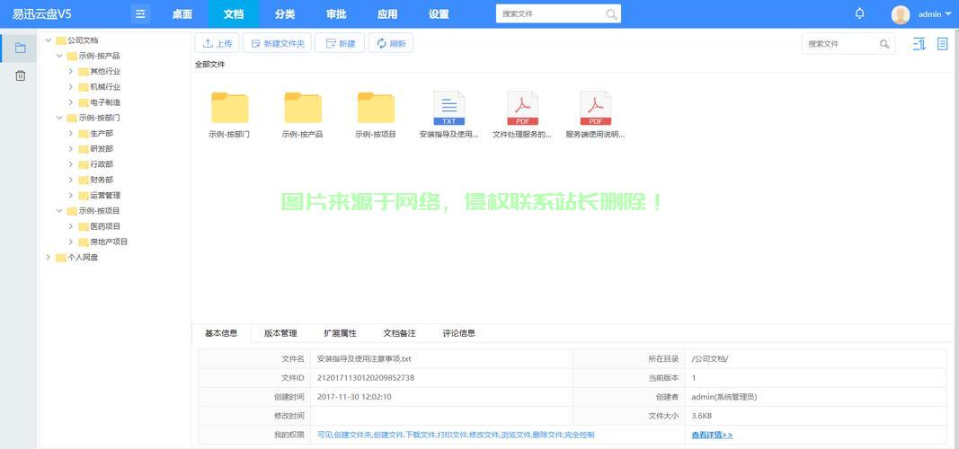Select 运营管理 in the folder tree

[x=105, y=196]
